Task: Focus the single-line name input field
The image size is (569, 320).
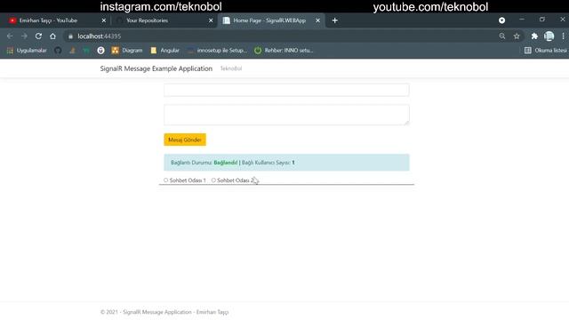Action: tap(286, 90)
